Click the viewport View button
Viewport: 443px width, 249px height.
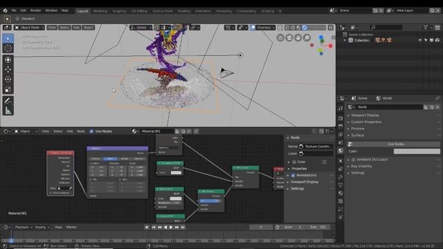coord(52,28)
